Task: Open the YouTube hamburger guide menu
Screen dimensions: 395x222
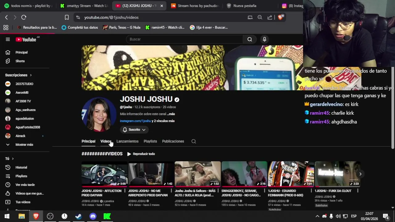Action: (8, 39)
